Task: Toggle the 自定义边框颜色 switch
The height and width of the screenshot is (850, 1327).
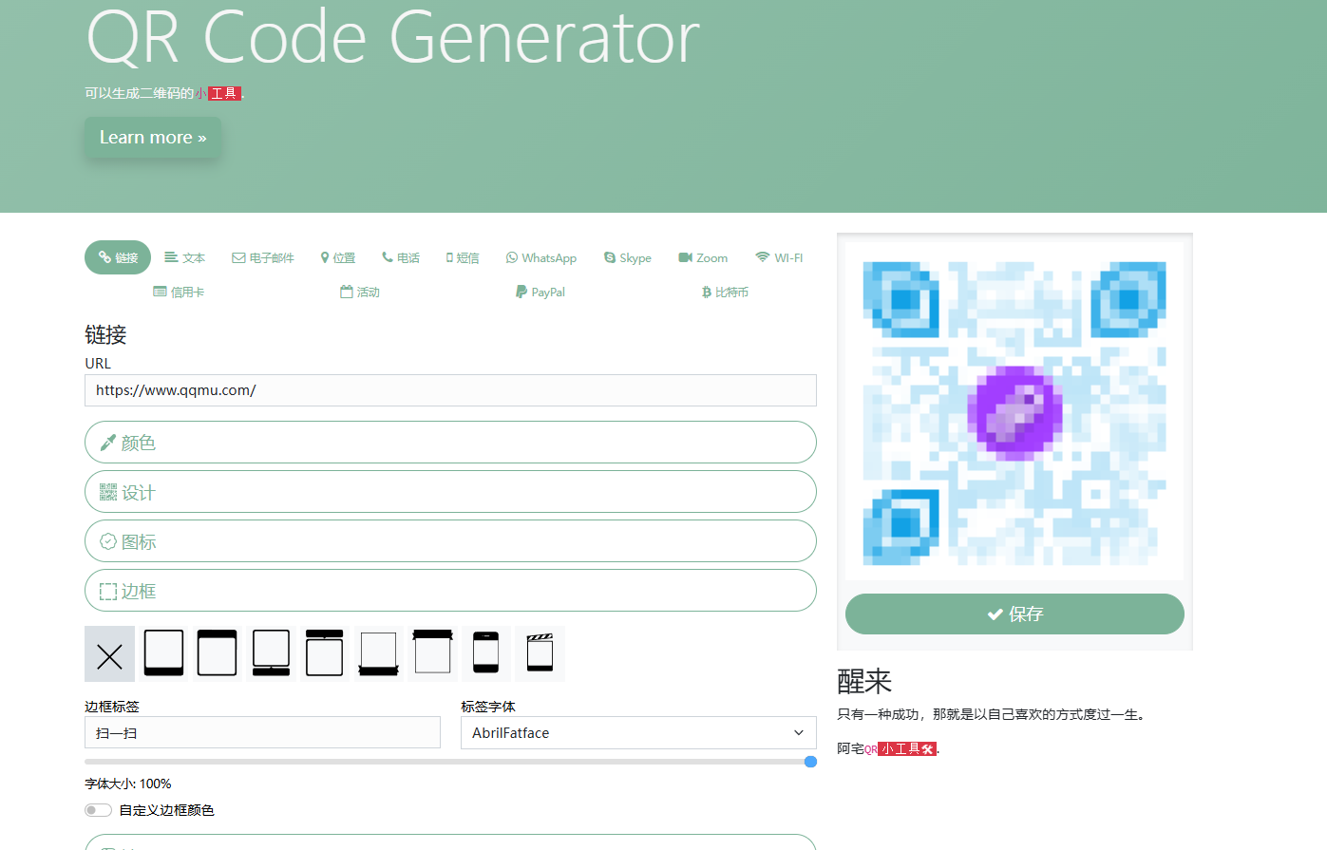Action: point(98,810)
